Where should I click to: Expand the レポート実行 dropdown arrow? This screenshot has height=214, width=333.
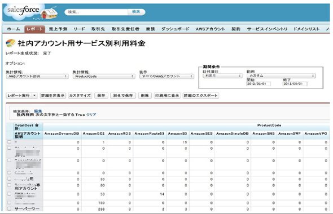click(x=34, y=96)
